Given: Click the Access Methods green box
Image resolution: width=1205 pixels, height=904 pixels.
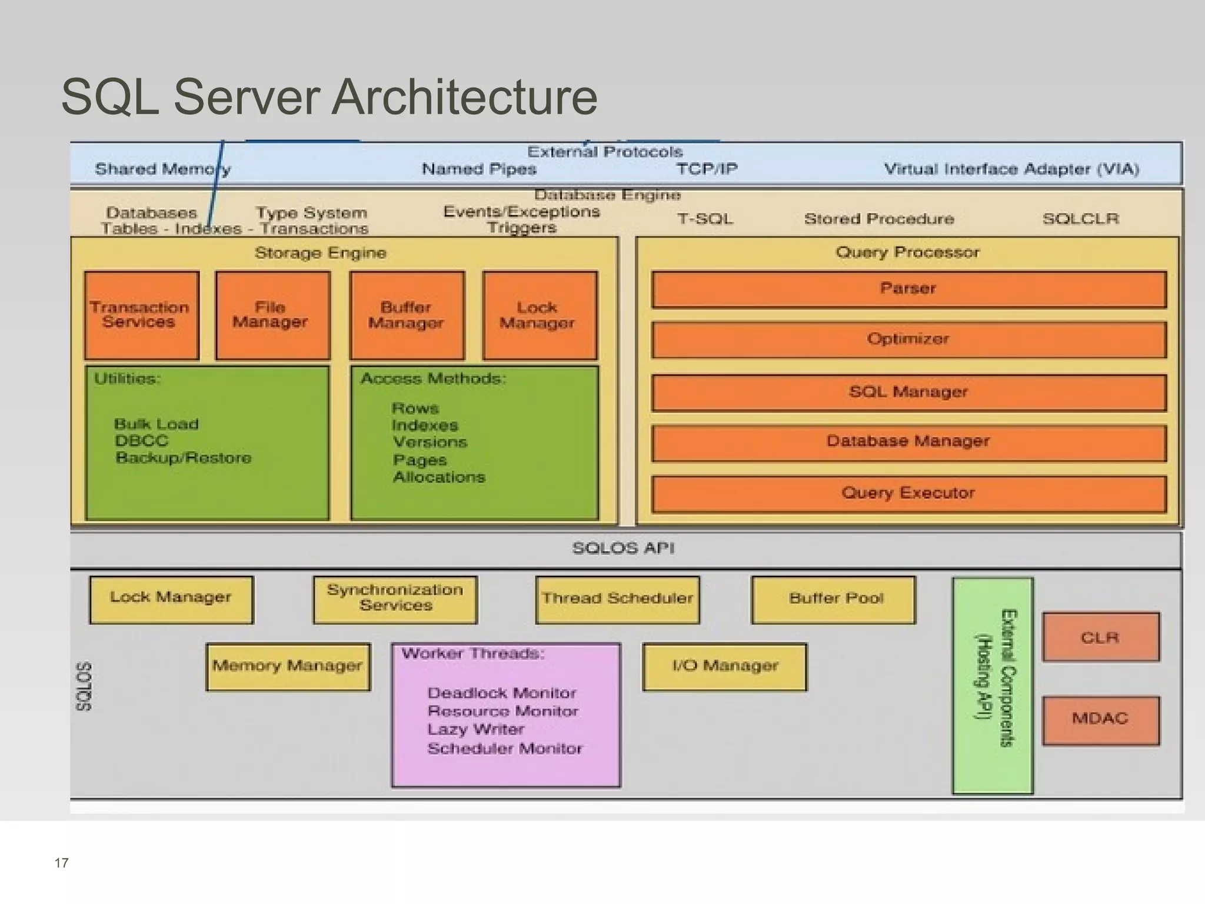Looking at the screenshot, I should point(474,443).
